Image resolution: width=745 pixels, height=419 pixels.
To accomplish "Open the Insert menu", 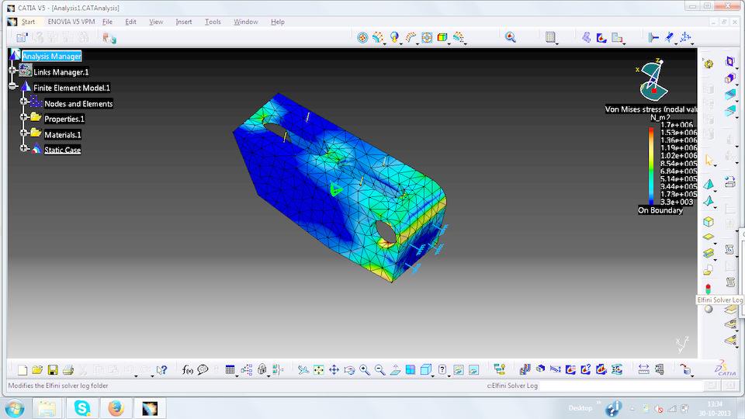I will [x=183, y=22].
